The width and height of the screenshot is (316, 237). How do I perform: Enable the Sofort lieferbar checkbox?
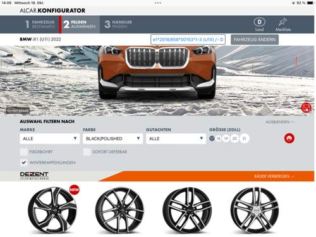[87, 152]
